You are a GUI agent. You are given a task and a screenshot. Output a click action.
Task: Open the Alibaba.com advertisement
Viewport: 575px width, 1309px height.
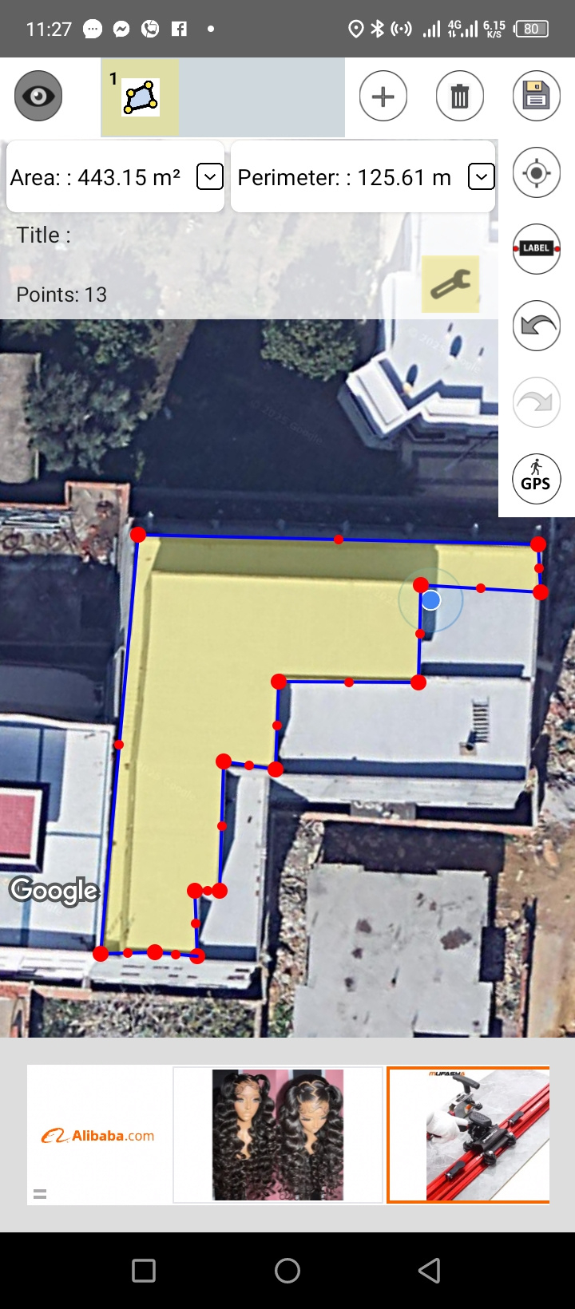[99, 1135]
